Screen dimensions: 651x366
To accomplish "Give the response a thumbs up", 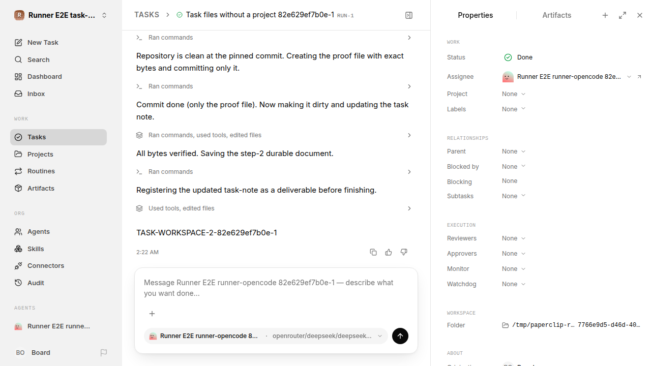I will pos(389,252).
